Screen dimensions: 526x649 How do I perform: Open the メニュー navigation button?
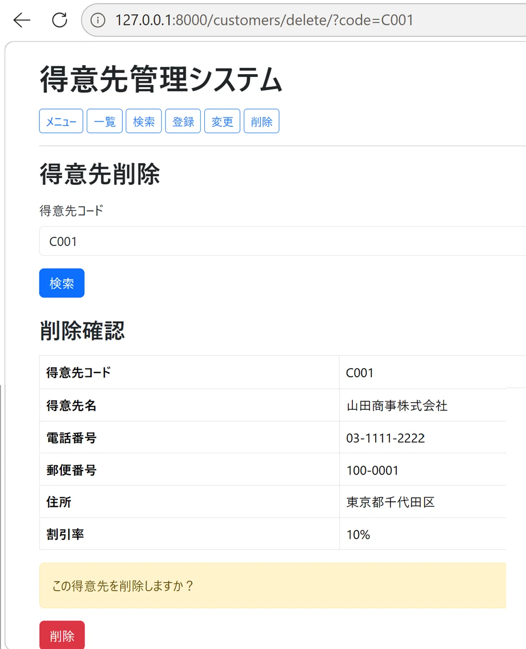click(61, 121)
